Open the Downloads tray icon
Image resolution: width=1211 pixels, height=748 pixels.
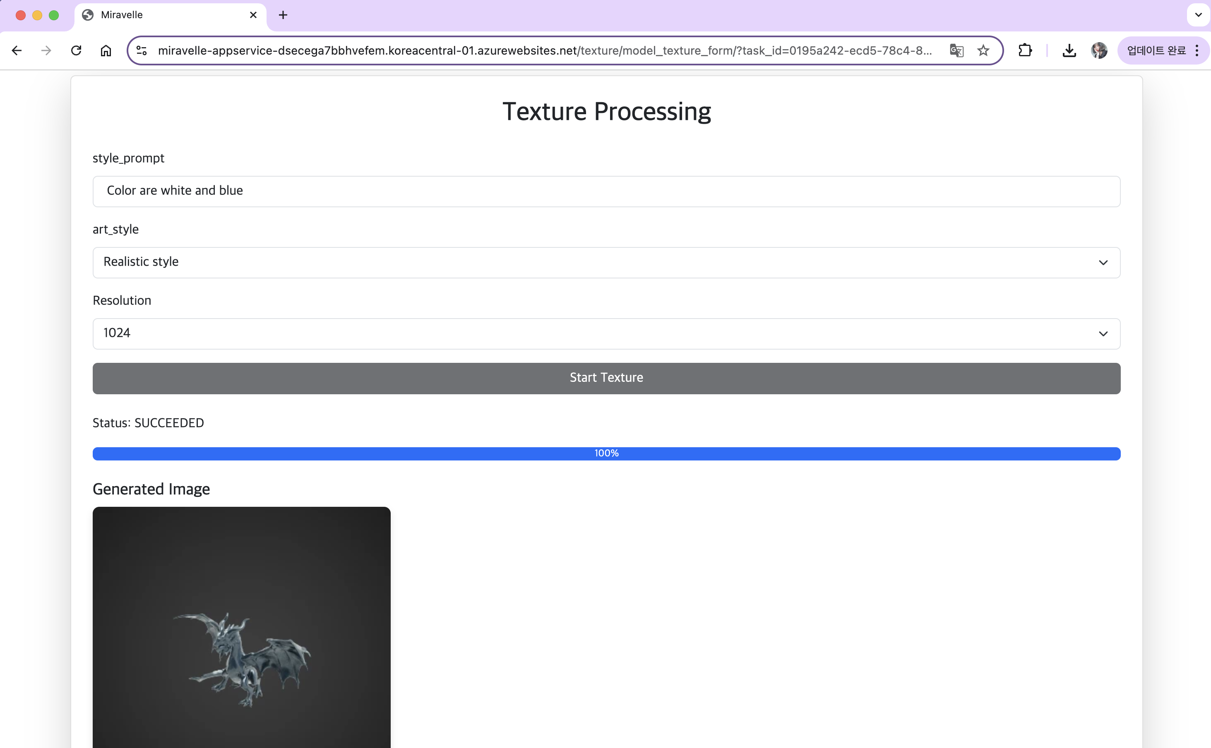point(1069,50)
